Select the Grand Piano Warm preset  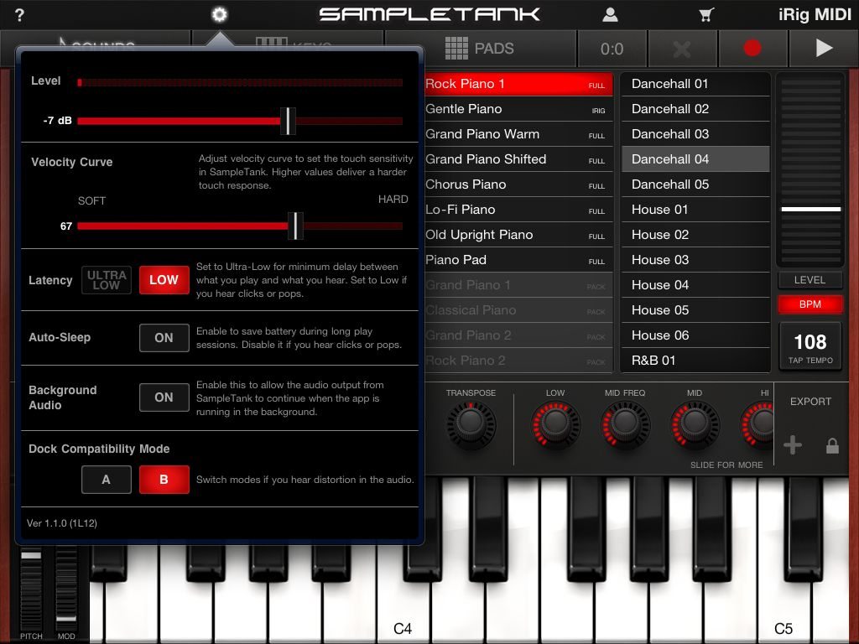[518, 134]
